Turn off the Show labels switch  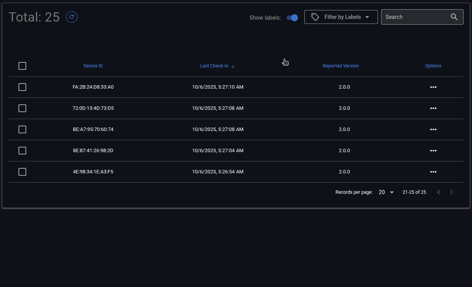pyautogui.click(x=292, y=18)
